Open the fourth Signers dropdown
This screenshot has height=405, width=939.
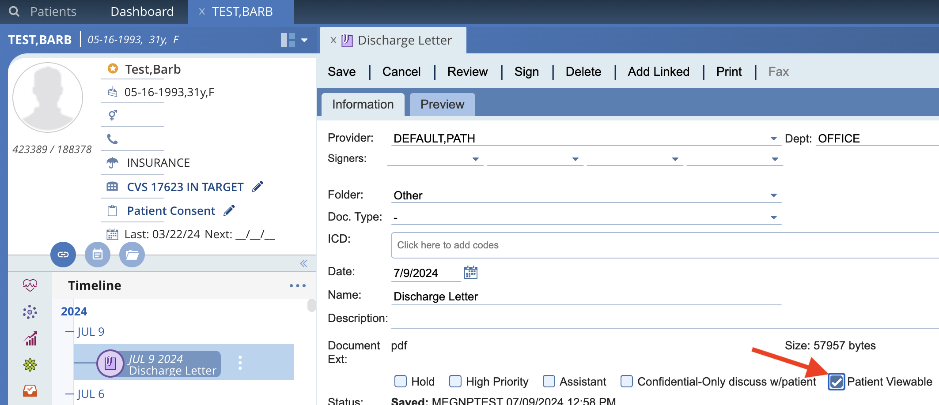[x=775, y=159]
